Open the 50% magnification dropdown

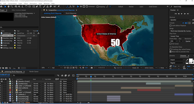click(x=45, y=68)
